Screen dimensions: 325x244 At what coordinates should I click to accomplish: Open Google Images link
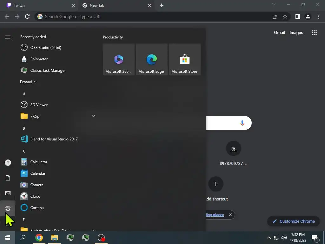(296, 33)
